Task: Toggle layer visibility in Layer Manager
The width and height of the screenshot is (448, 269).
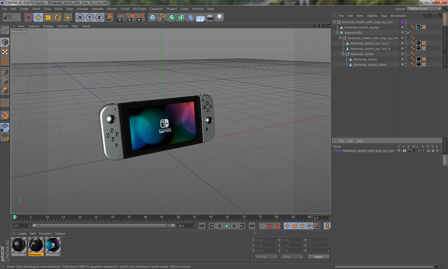Action: (404, 151)
